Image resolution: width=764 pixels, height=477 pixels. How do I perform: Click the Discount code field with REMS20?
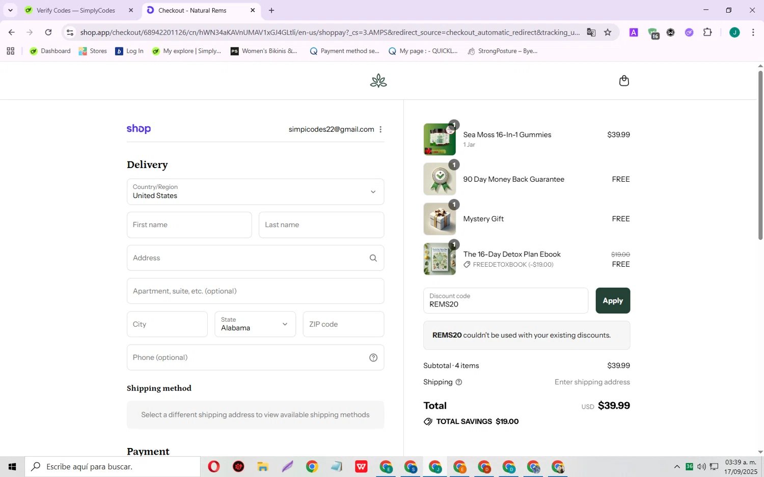point(506,301)
